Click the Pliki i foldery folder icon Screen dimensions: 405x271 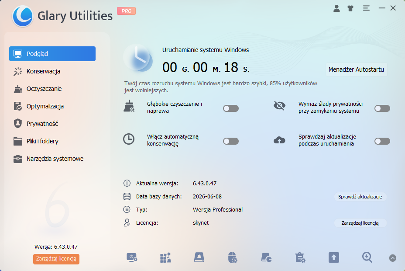[18, 142]
